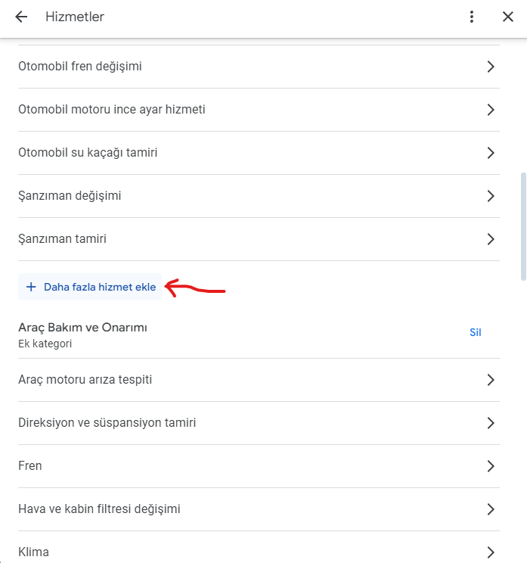Click the Araç Bakım ve Onarımı category heading

[82, 328]
